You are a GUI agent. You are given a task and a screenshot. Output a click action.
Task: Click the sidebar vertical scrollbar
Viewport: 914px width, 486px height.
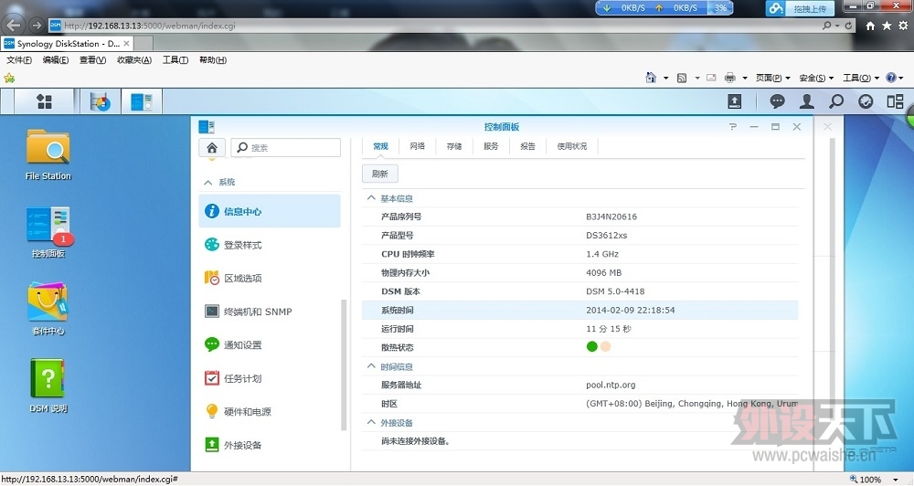(x=344, y=364)
